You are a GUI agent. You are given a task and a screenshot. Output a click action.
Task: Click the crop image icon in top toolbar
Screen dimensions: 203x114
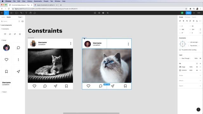coord(95,13)
